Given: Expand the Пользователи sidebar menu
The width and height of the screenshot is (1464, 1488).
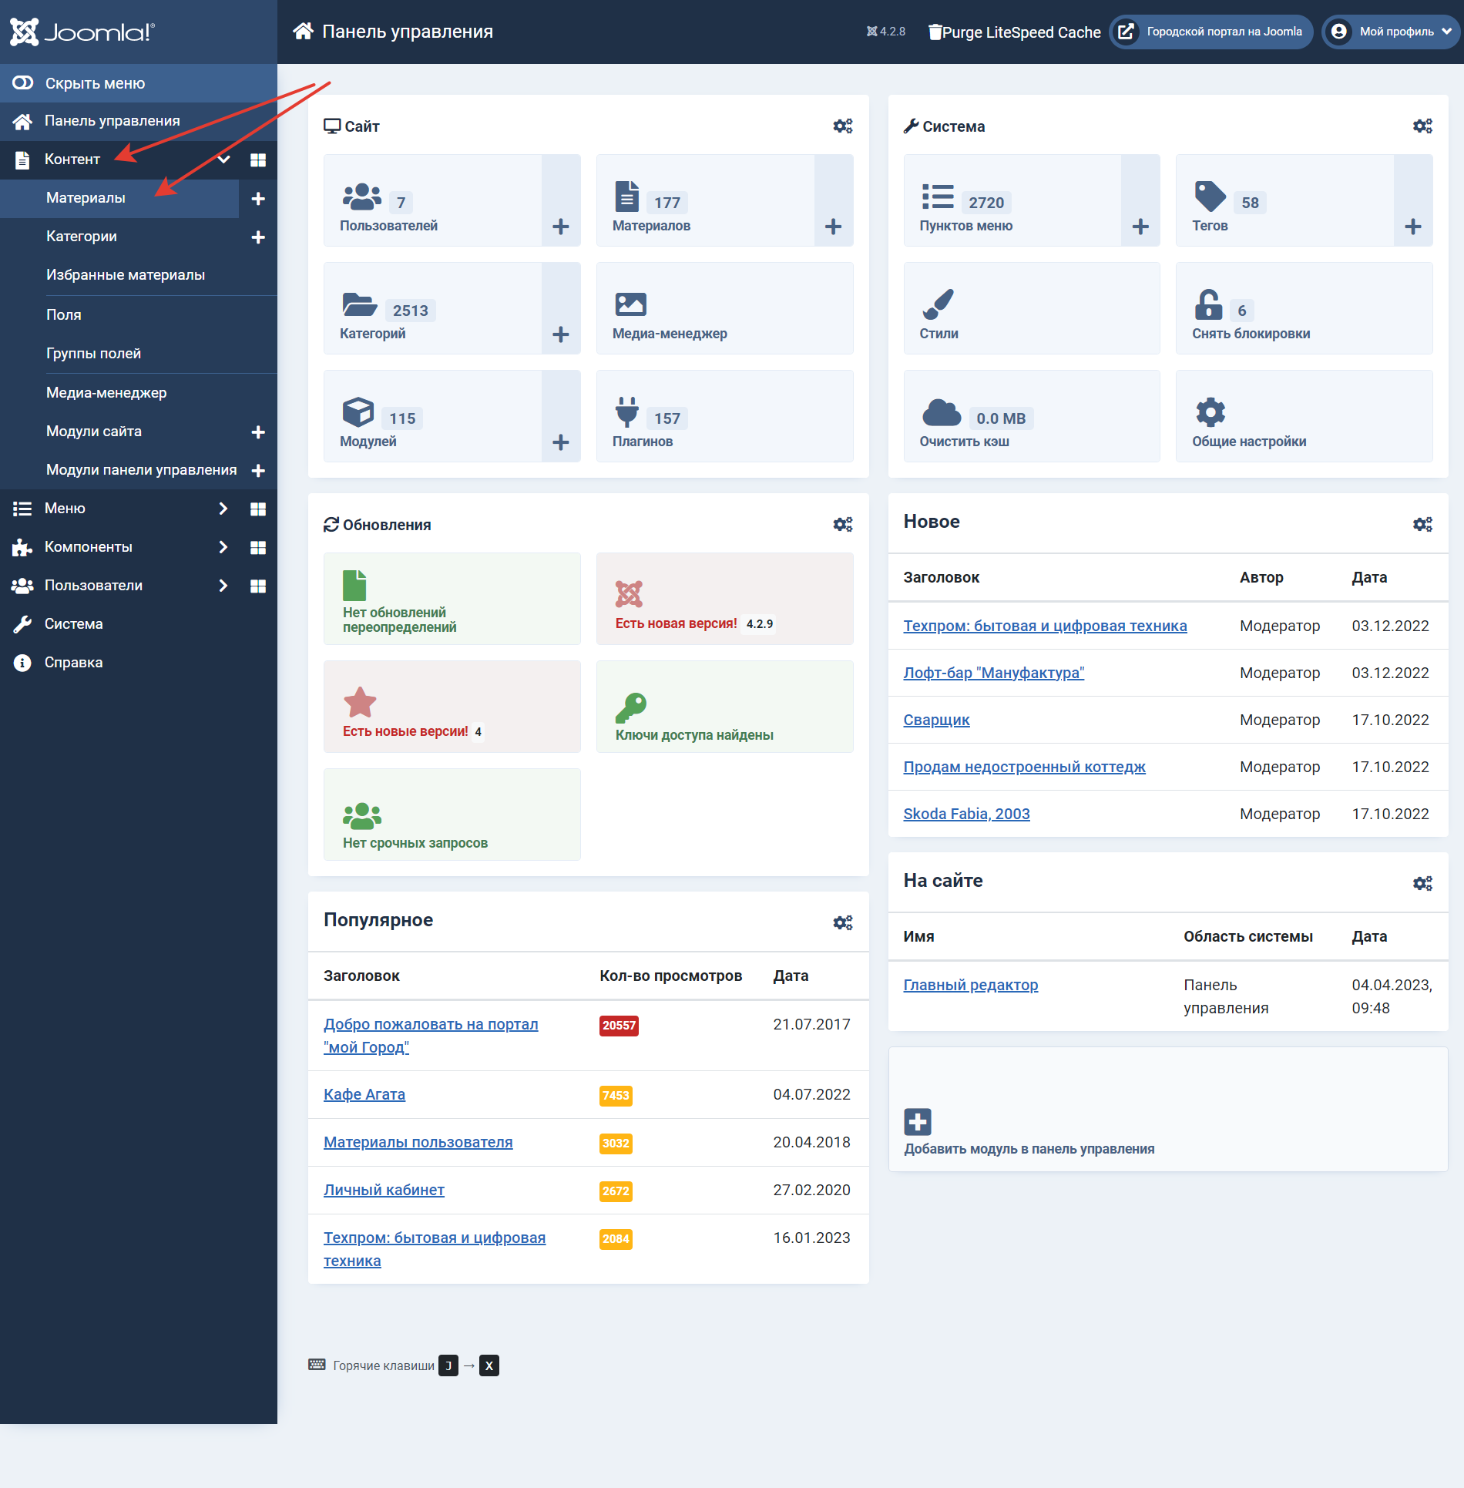Looking at the screenshot, I should [223, 586].
